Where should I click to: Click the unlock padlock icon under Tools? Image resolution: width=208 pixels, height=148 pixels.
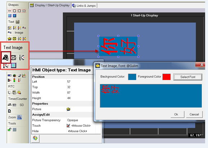pyautogui.click(x=9, y=129)
